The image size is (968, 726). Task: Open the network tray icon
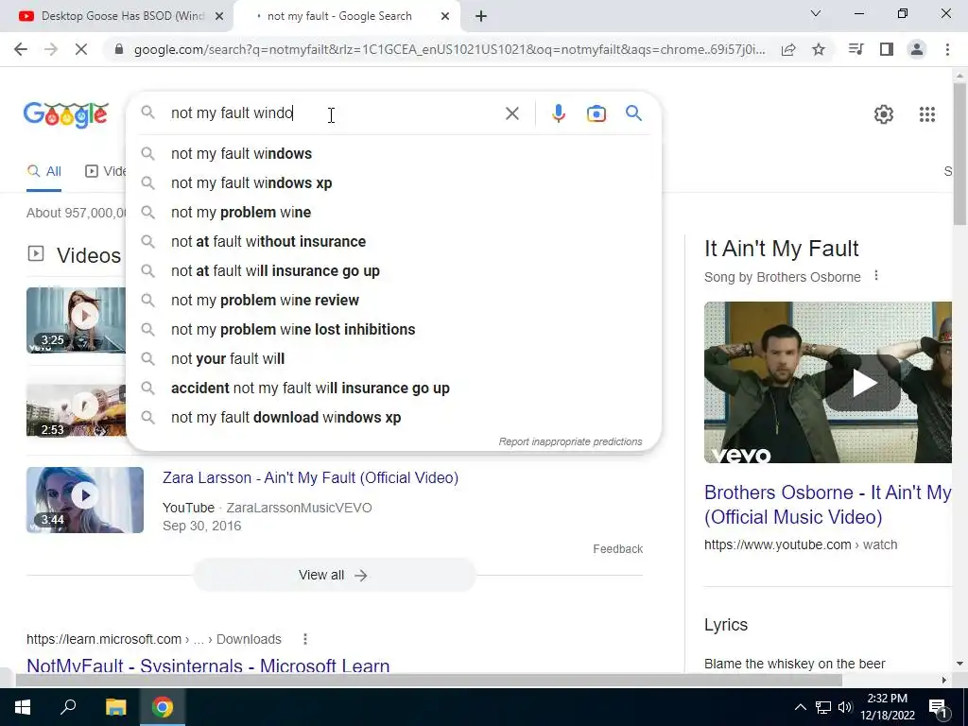pyautogui.click(x=823, y=707)
